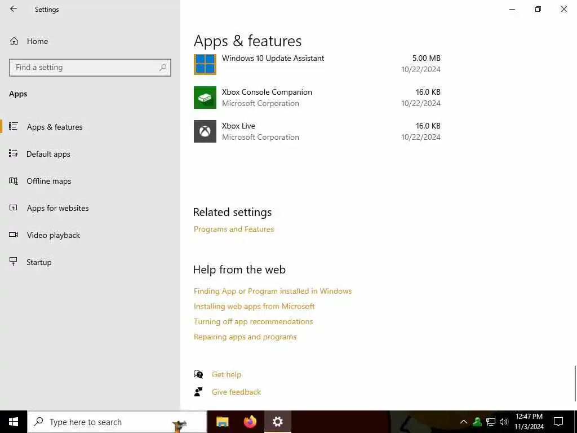Select the Xbox Console Companion app name

pyautogui.click(x=267, y=92)
